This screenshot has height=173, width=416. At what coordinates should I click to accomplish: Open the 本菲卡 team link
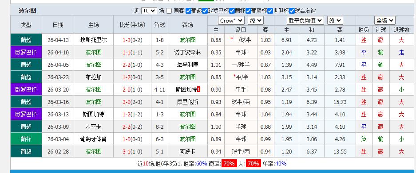[x=93, y=127]
